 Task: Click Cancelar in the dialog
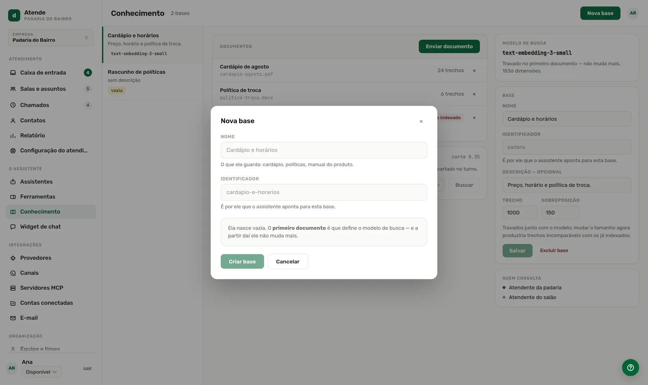(288, 261)
